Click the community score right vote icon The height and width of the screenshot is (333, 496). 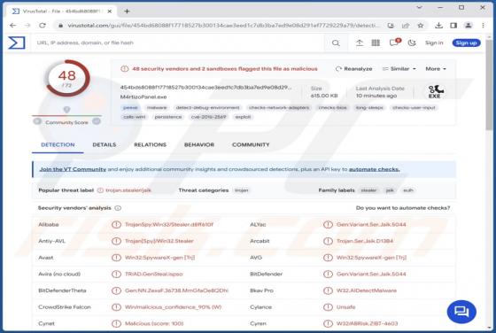(97, 121)
